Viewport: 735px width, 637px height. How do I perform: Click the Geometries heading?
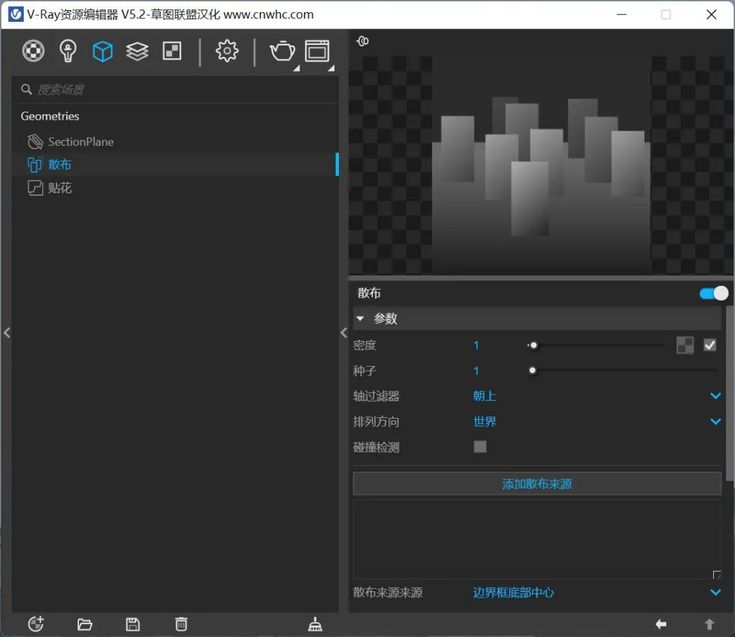coord(50,116)
